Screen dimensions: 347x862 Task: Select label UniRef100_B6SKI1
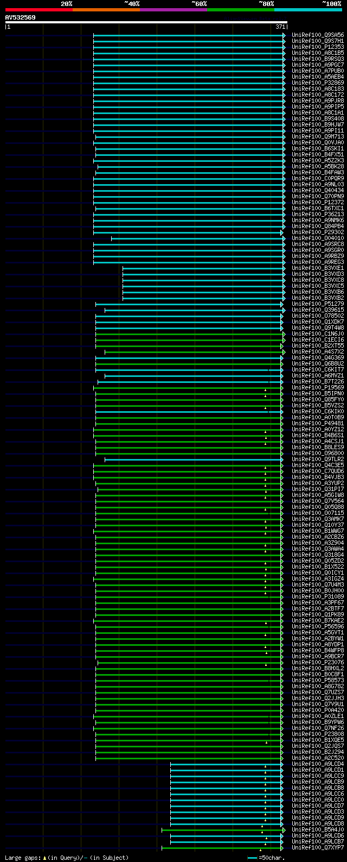[318, 148]
